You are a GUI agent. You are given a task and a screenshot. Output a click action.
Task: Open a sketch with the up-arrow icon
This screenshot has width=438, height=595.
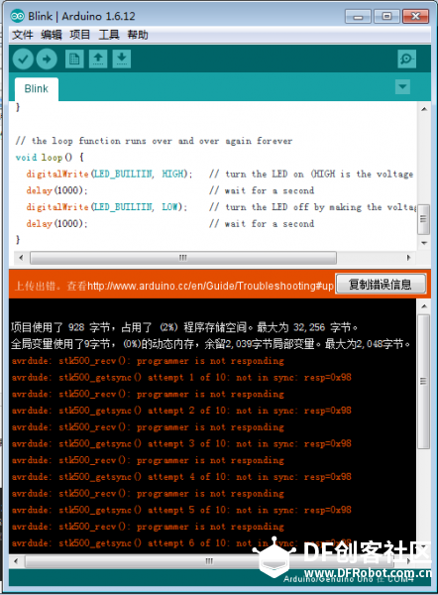(98, 59)
